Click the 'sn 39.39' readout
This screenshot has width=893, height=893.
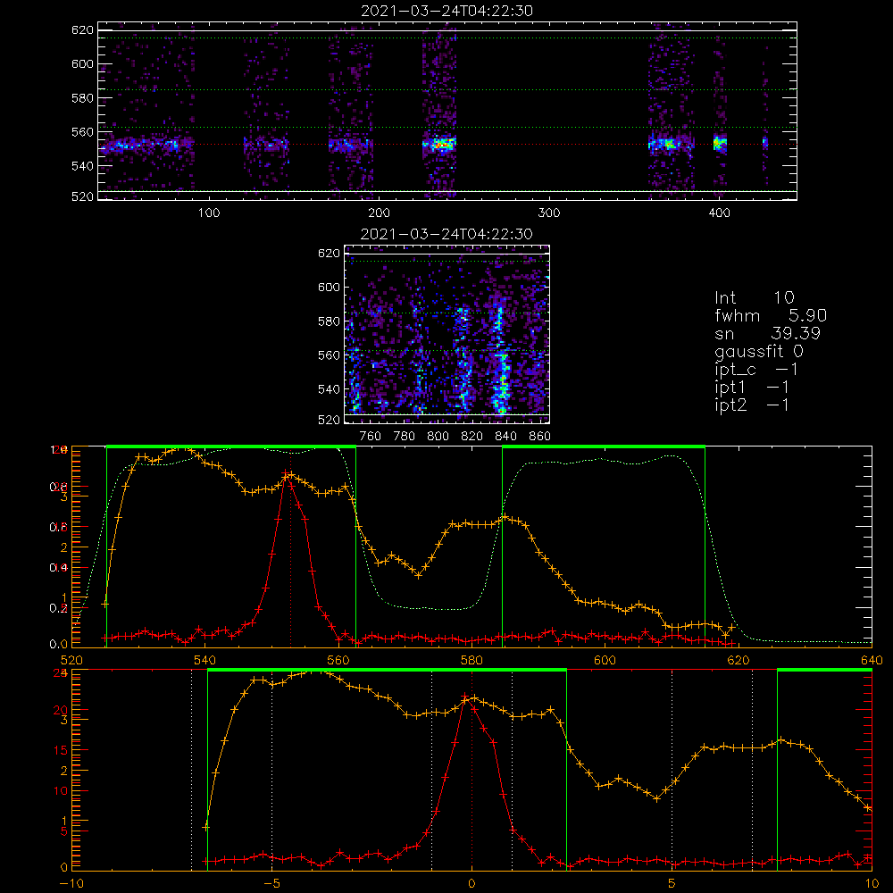(767, 334)
